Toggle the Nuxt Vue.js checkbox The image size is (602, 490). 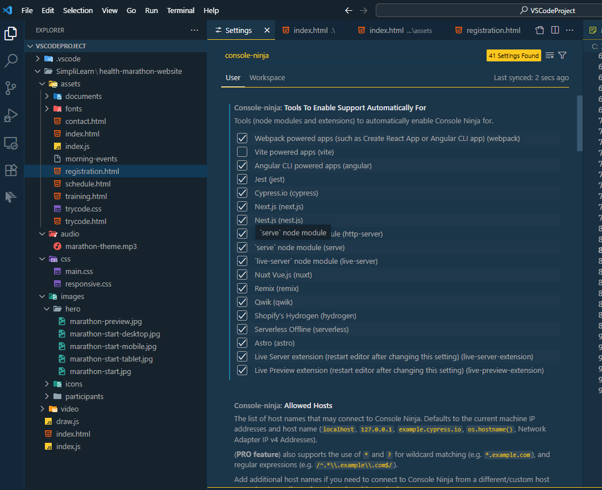242,275
